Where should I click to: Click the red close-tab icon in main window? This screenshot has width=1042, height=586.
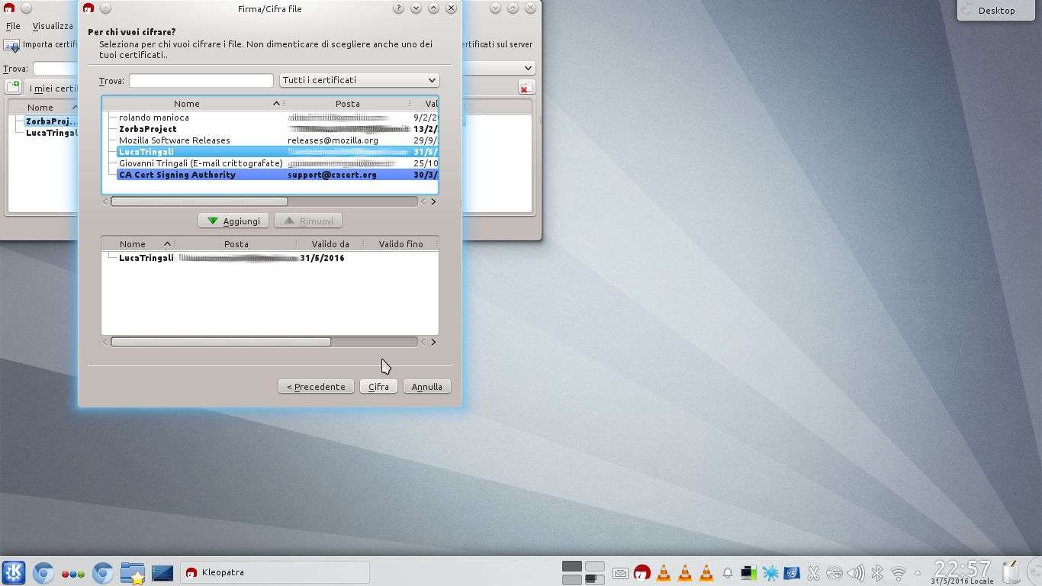(526, 88)
